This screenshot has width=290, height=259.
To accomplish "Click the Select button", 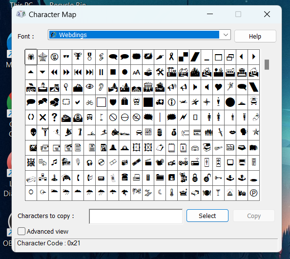I will [x=207, y=216].
